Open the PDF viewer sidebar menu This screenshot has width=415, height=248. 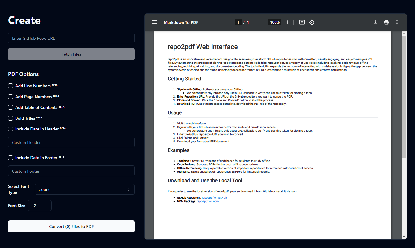154,22
